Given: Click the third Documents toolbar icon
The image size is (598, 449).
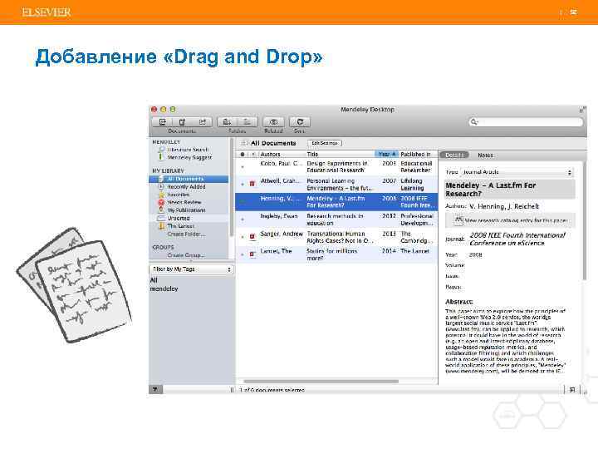Looking at the screenshot, I should pos(203,121).
